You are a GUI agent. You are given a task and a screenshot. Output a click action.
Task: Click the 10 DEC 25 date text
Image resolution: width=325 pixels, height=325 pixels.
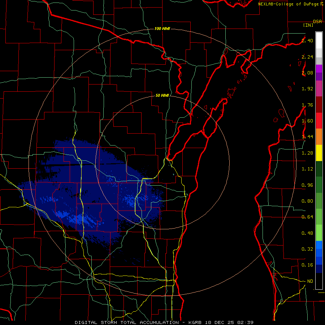[220, 322]
